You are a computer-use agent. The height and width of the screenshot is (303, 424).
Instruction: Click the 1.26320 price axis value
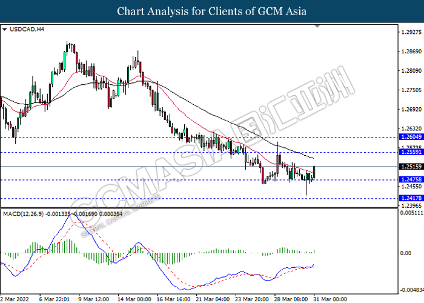click(x=411, y=128)
